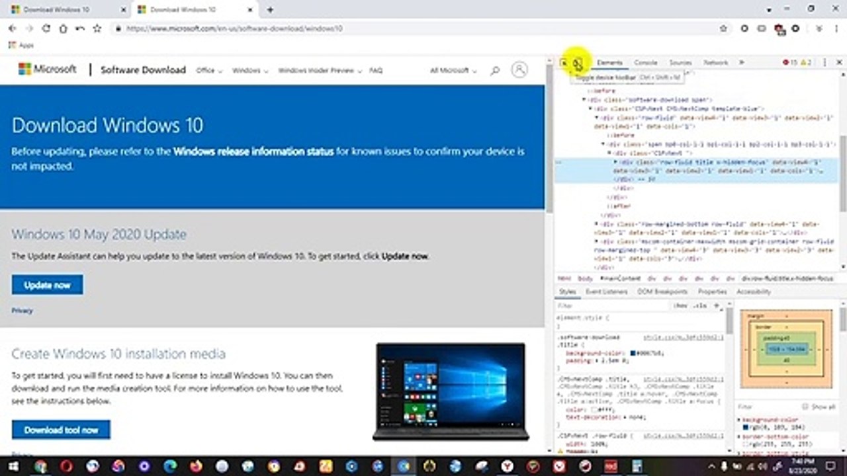Image resolution: width=847 pixels, height=476 pixels.
Task: Click the star icon beside the home button
Action: (97, 28)
